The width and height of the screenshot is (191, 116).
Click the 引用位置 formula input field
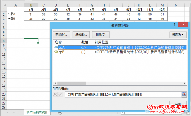click(x=123, y=95)
